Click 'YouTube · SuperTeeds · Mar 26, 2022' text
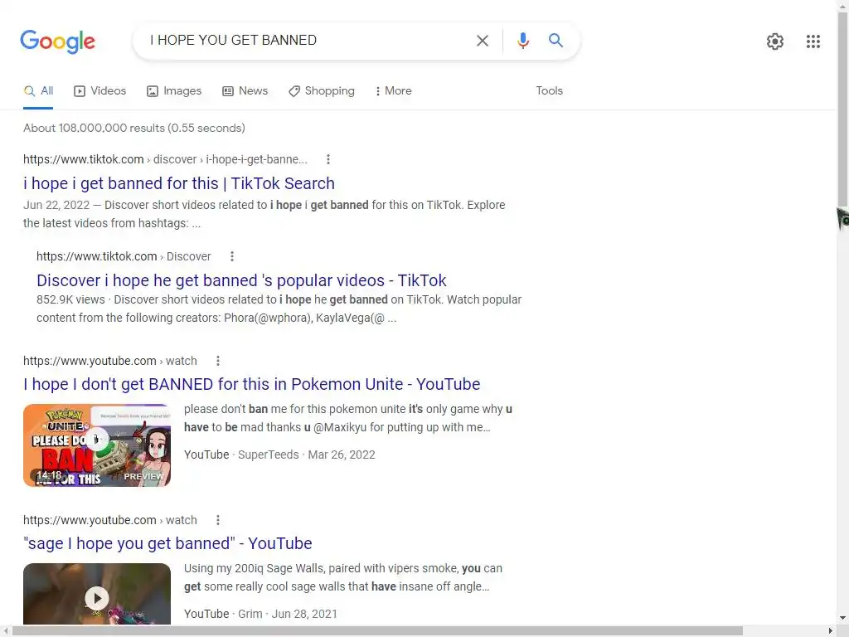Viewport: 849px width, 637px height. click(279, 455)
